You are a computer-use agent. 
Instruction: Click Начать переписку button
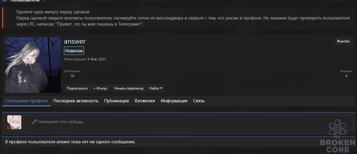(129, 88)
